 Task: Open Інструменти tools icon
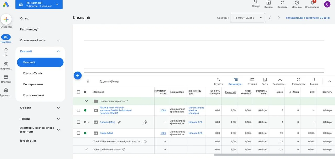[6, 64]
